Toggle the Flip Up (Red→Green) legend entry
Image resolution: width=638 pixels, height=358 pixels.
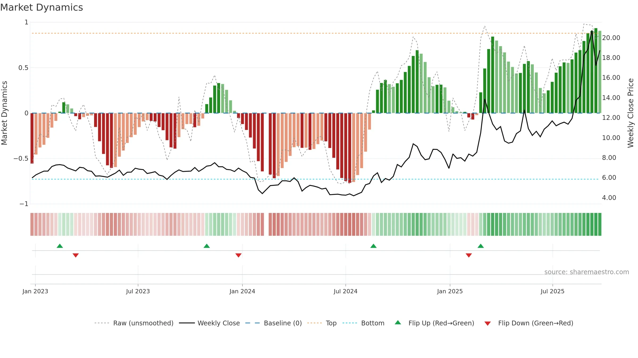435,323
